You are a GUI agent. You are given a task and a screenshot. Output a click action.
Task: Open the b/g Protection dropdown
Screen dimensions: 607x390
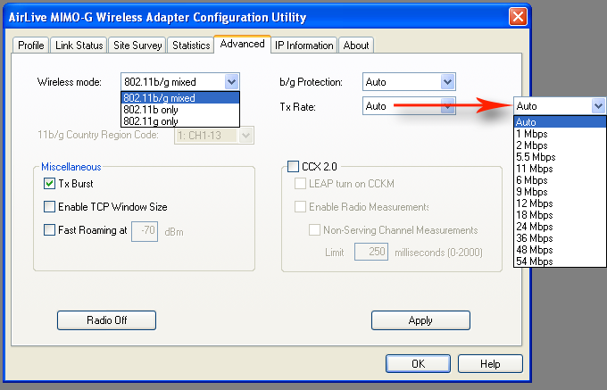tap(409, 82)
